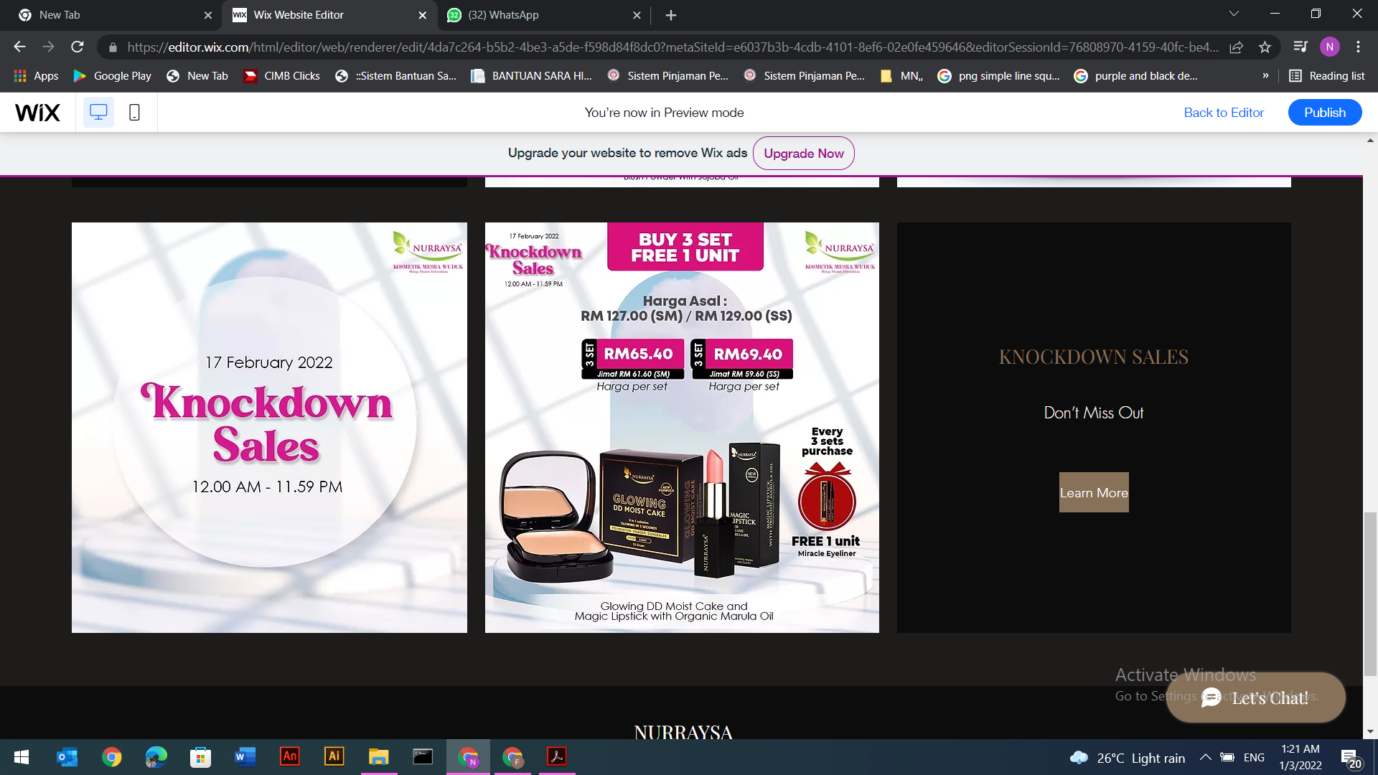Click the Don't Miss Out text

[x=1094, y=413]
